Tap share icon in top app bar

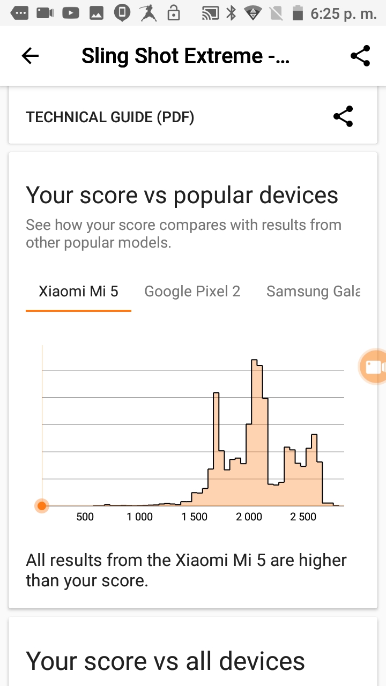[360, 56]
